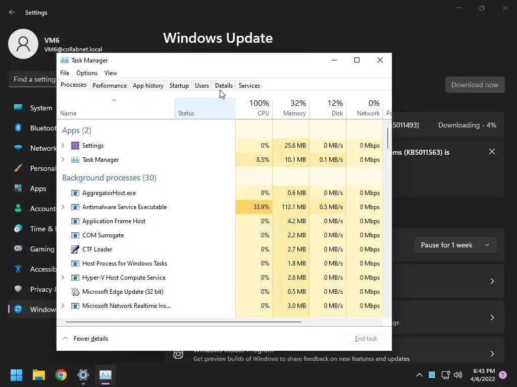The width and height of the screenshot is (517, 387).
Task: Show hidden tray icons chevron
Action: (420, 375)
